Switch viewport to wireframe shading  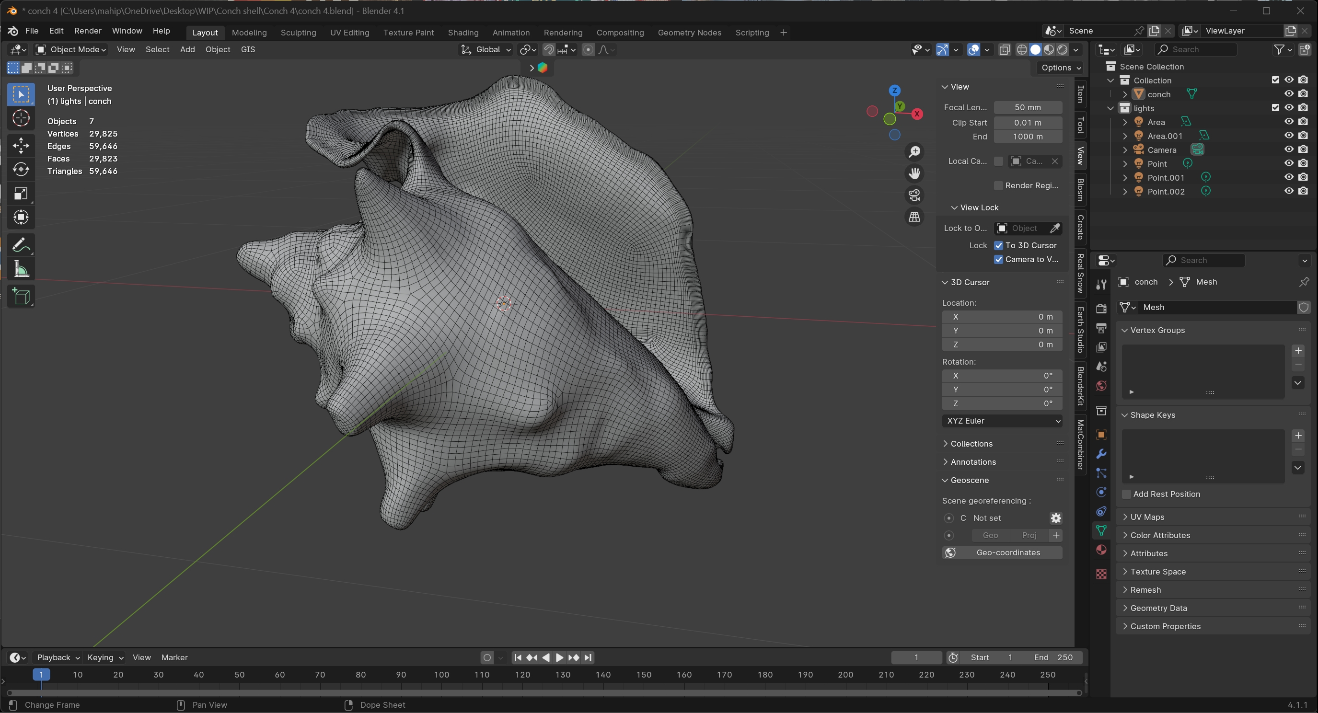pos(1022,50)
